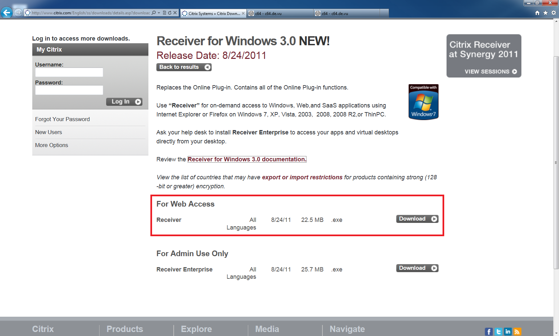
Task: Download the Receiver for Web Access
Action: [417, 219]
